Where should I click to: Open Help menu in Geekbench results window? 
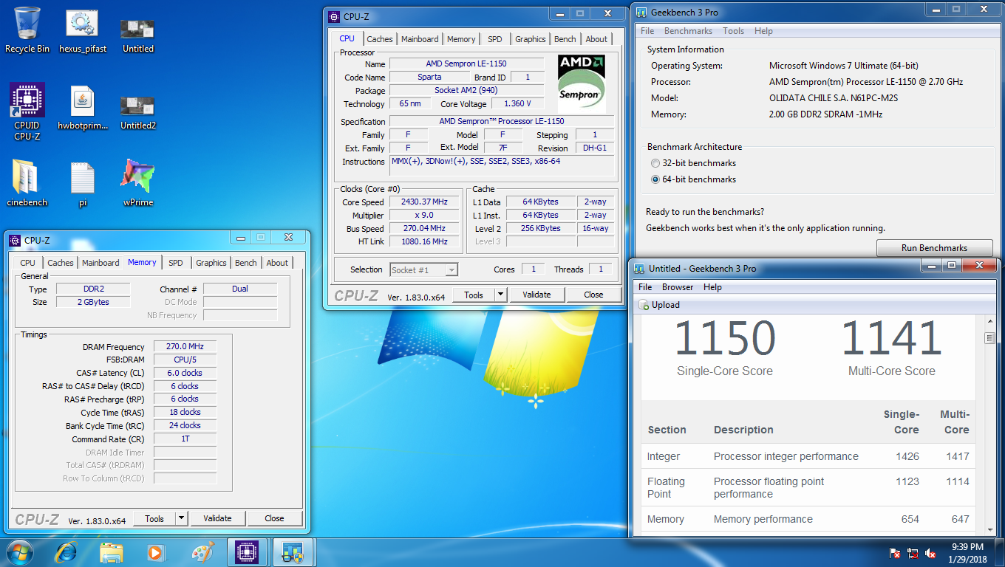pos(712,287)
